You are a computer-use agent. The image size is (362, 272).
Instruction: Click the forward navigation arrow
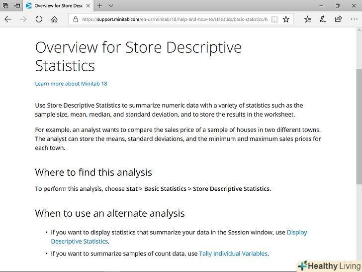click(x=23, y=19)
